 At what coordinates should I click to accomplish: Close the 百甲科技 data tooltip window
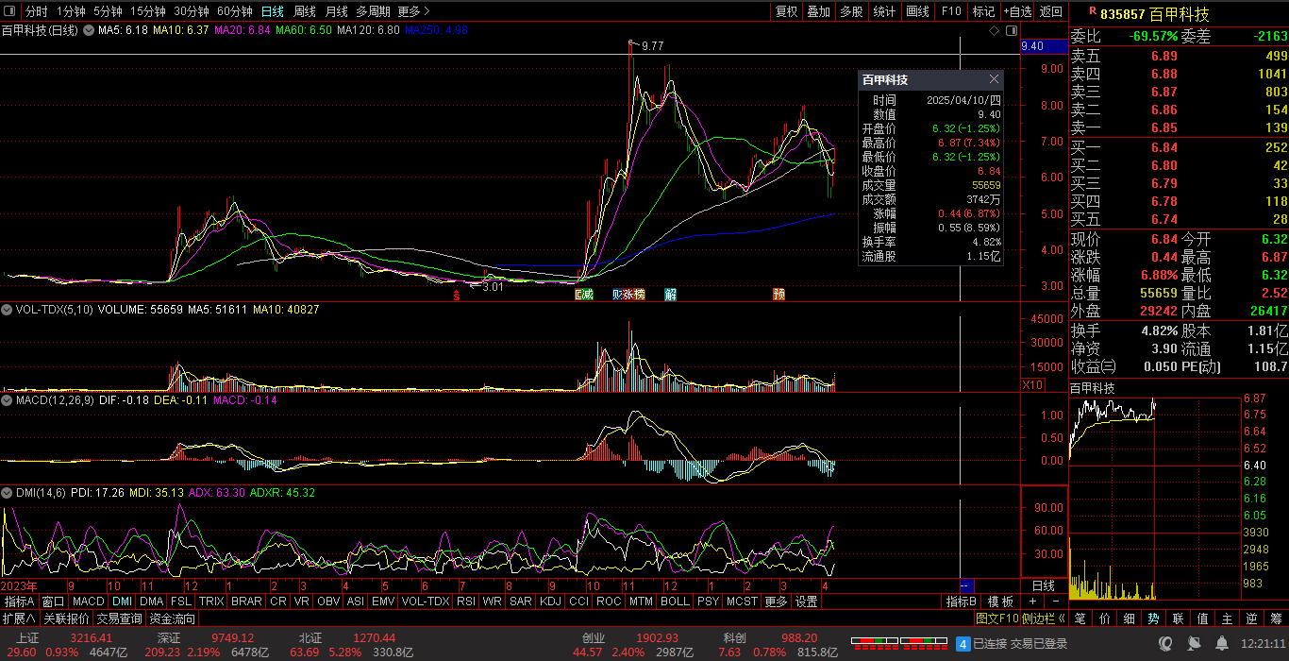(x=994, y=80)
